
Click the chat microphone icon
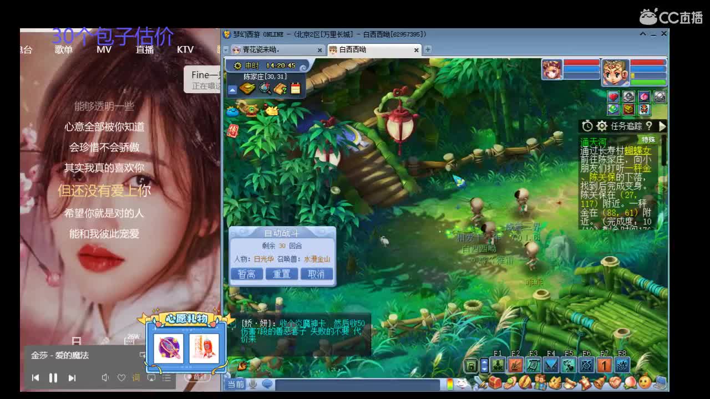coord(253,383)
